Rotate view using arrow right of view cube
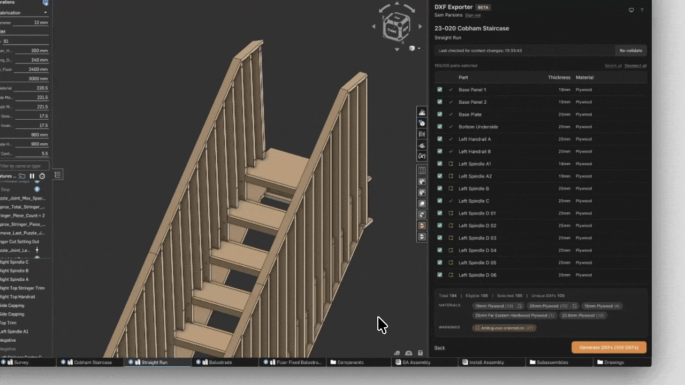This screenshot has height=385, width=685. tap(420, 26)
